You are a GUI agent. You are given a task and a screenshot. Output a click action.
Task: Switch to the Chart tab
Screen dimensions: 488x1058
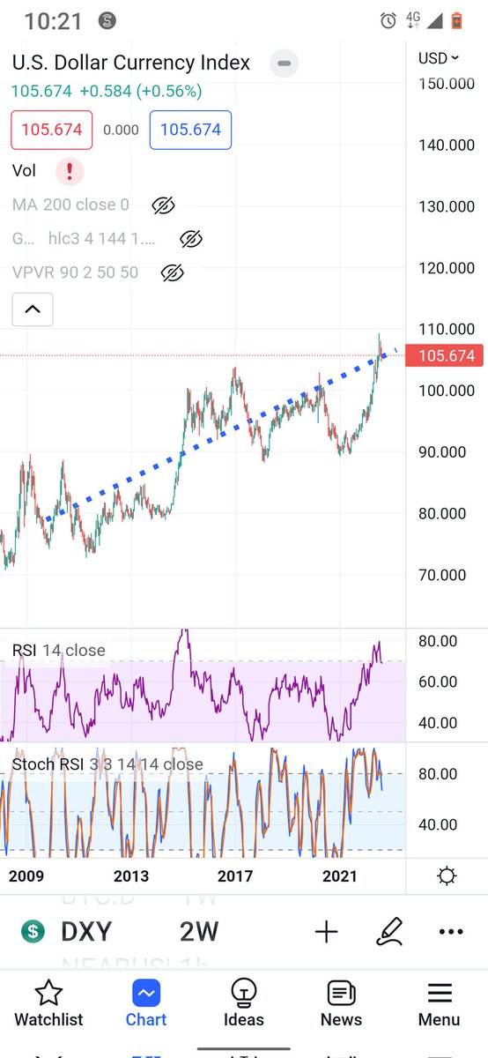point(146,1005)
